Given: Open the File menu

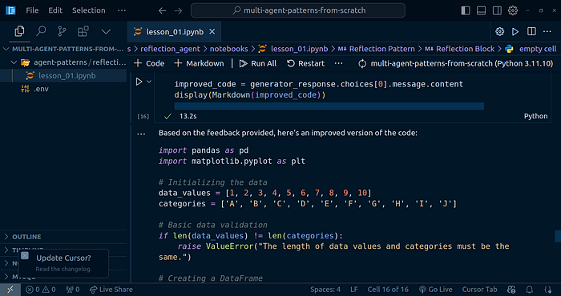Looking at the screenshot, I should (32, 10).
